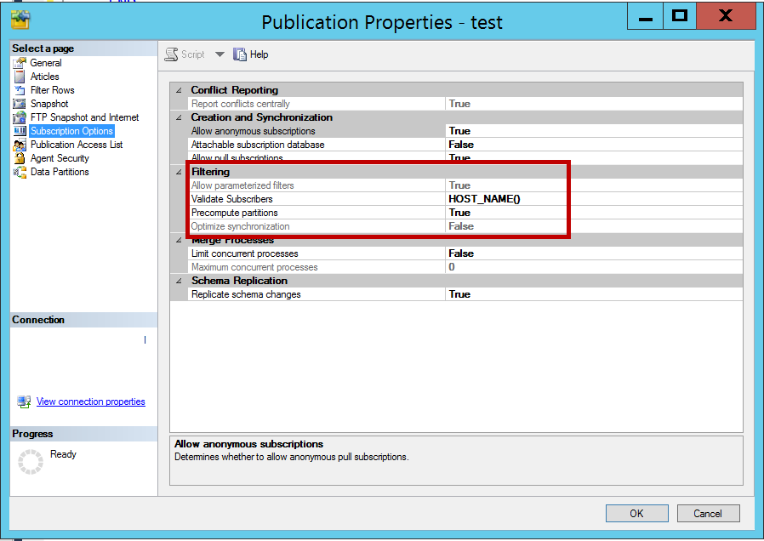Minimize the Publication Properties window
Viewport: 764px width, 541px height.
pos(646,16)
